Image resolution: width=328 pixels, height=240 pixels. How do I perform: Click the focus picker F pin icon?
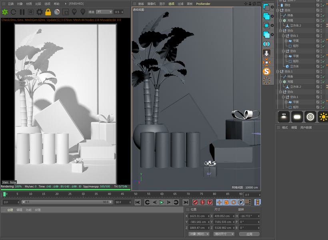74,12
